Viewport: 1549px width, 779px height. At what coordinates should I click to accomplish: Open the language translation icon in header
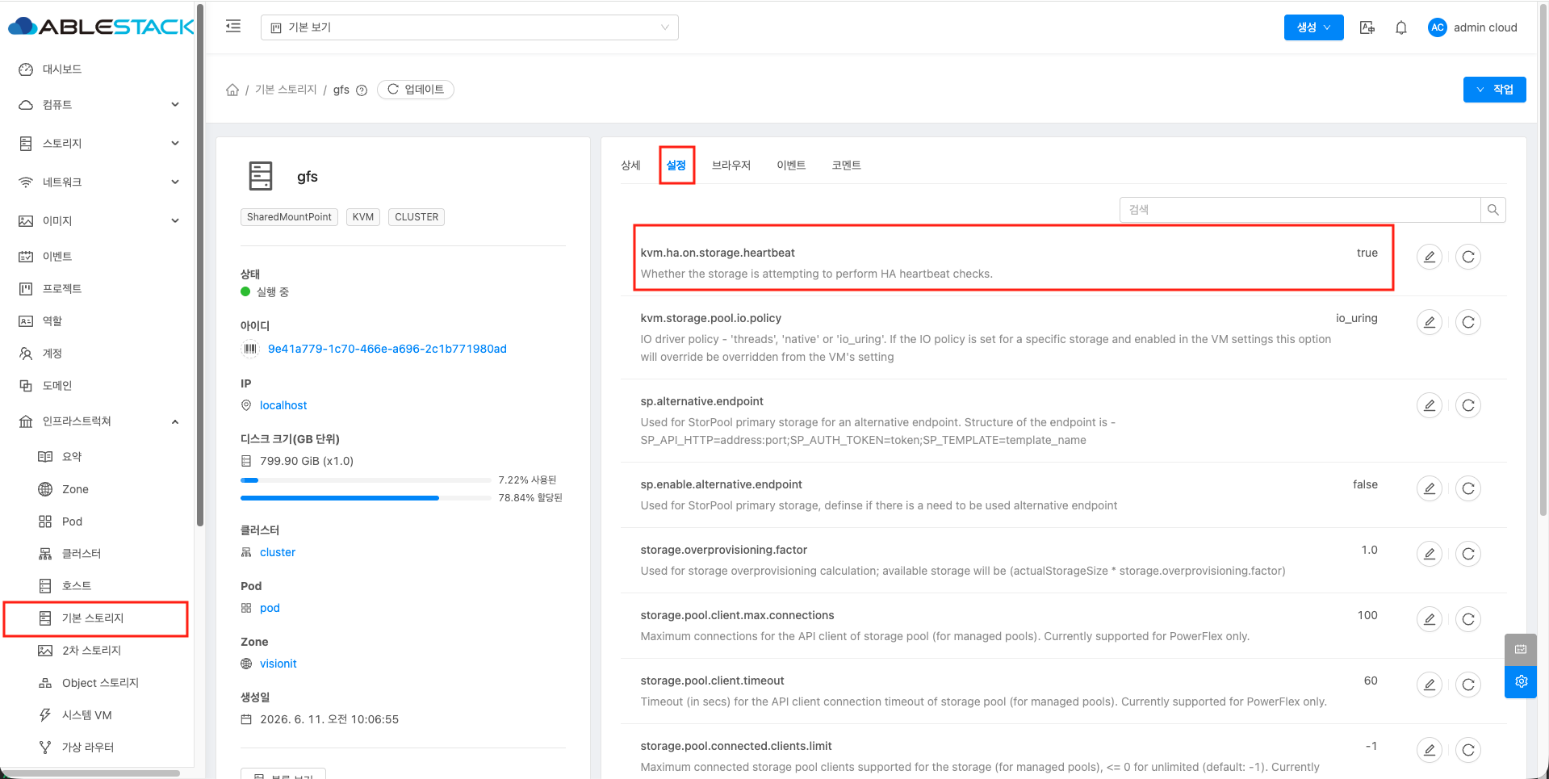click(x=1367, y=27)
